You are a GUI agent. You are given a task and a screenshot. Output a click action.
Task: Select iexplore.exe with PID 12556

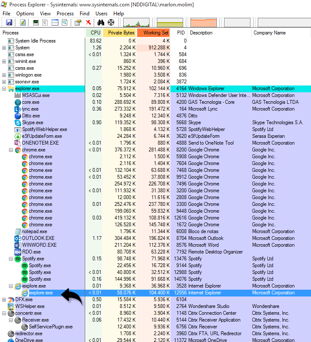(155, 293)
